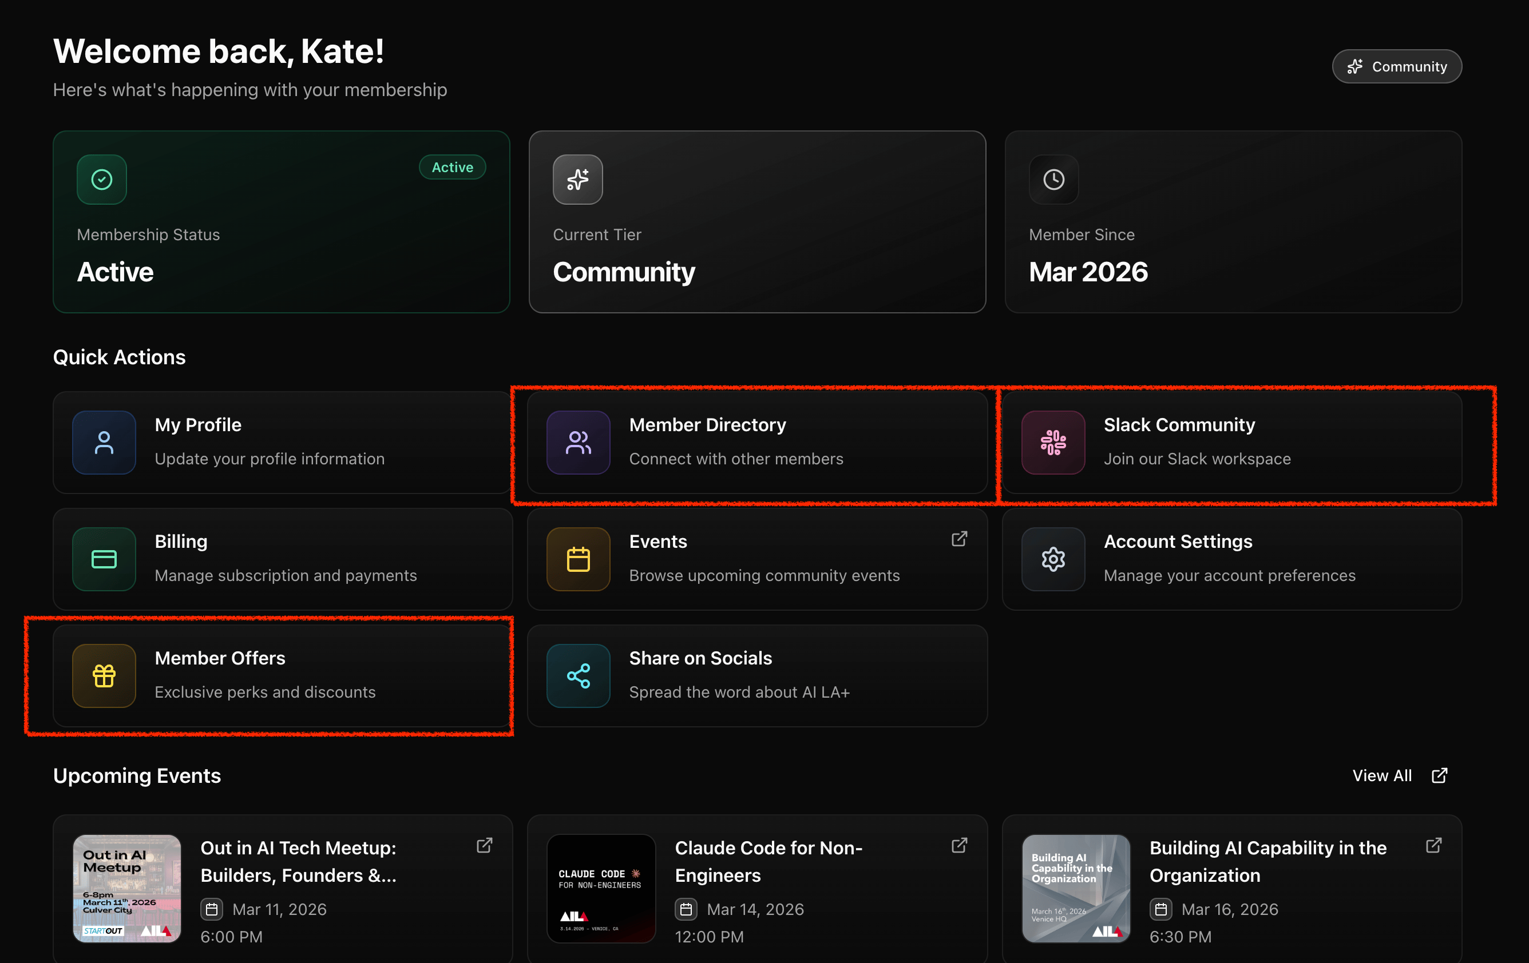The width and height of the screenshot is (1529, 963).
Task: Click the My Profile person icon
Action: click(104, 442)
